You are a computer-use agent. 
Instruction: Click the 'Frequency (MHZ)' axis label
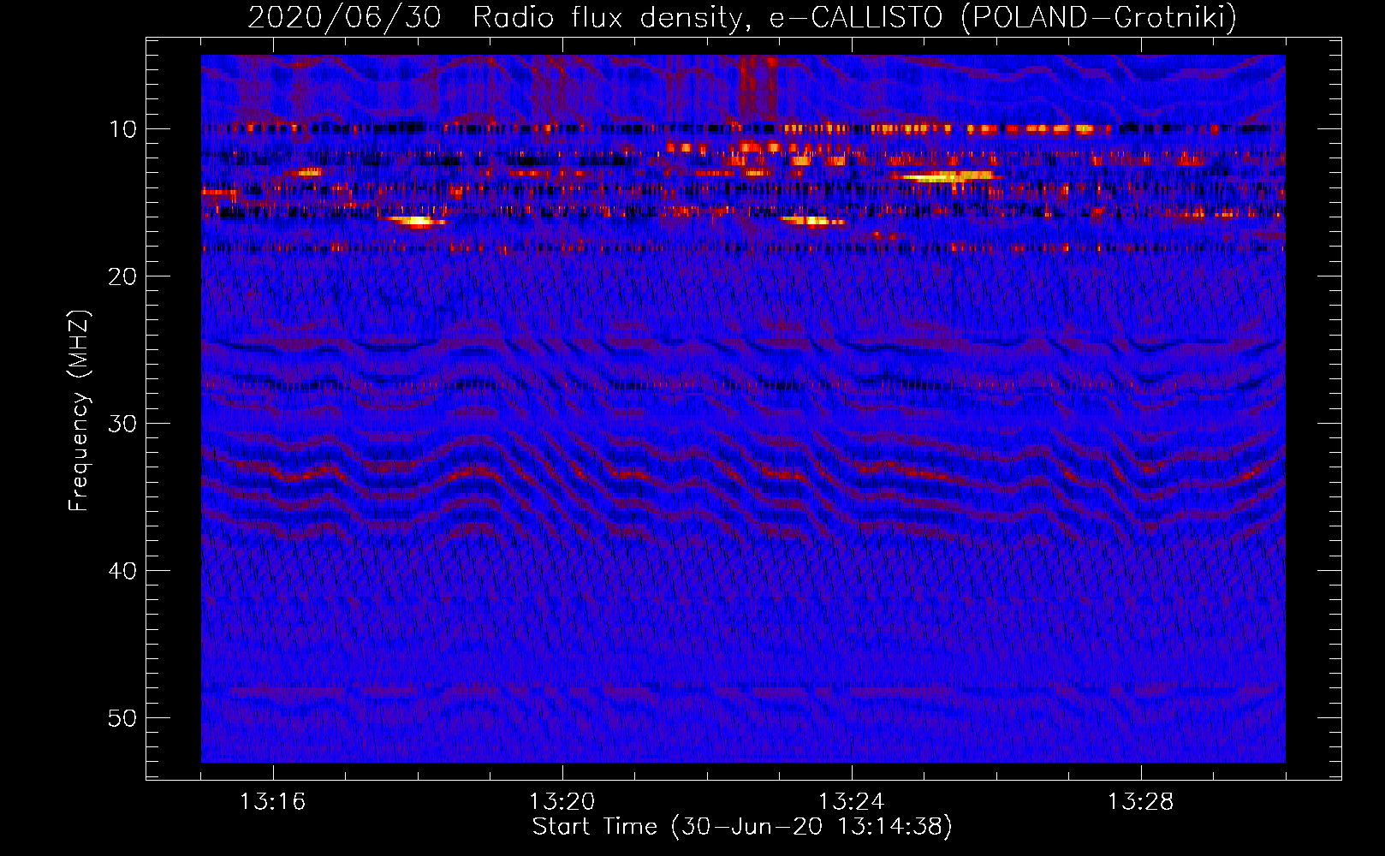pos(79,411)
